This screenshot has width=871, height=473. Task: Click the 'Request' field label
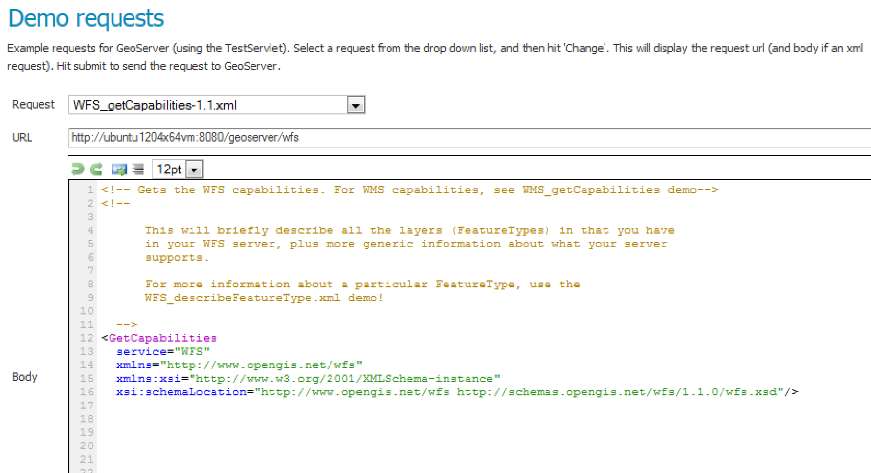33,105
